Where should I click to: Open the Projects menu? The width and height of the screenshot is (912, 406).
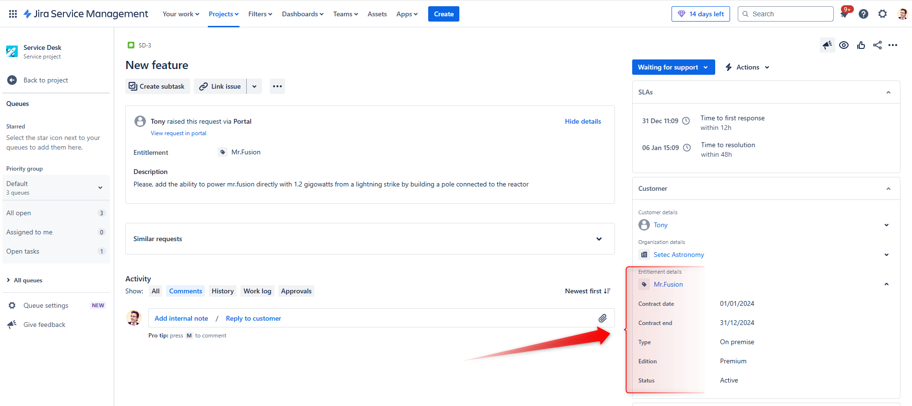click(224, 14)
